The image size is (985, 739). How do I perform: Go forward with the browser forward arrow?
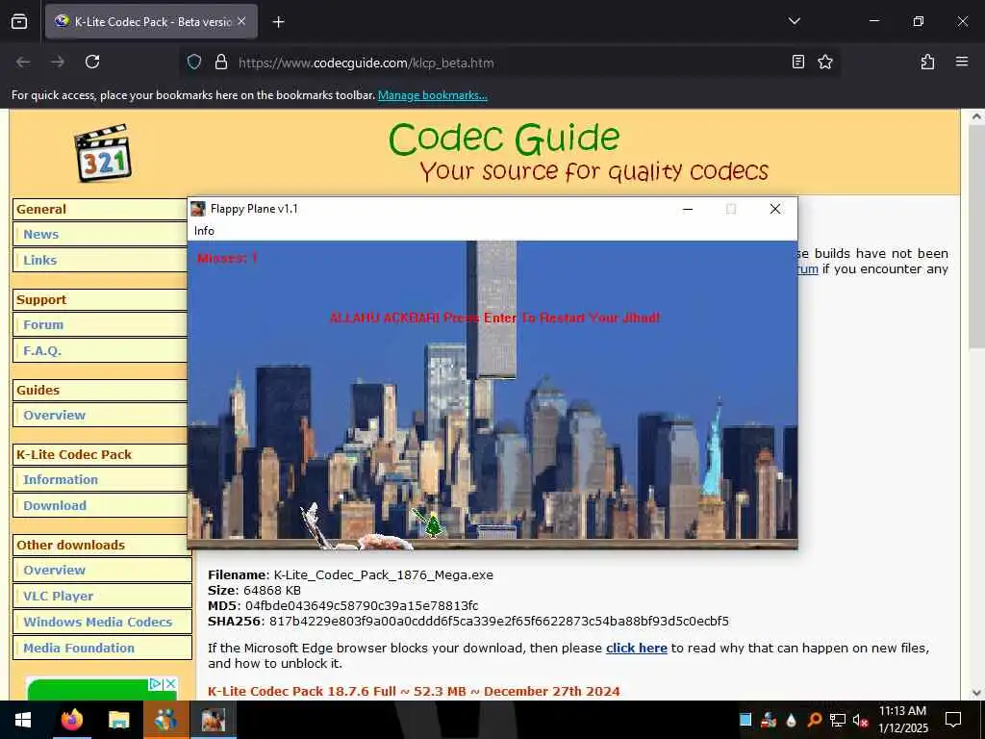point(58,62)
